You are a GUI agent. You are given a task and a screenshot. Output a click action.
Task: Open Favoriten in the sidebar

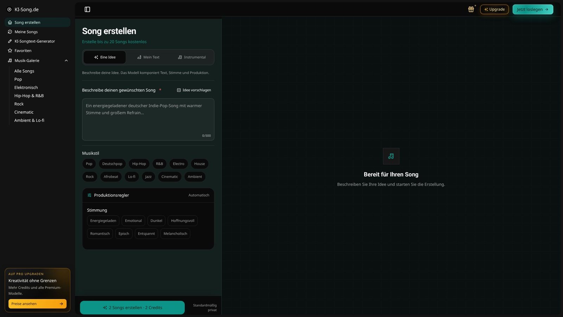click(x=38, y=51)
